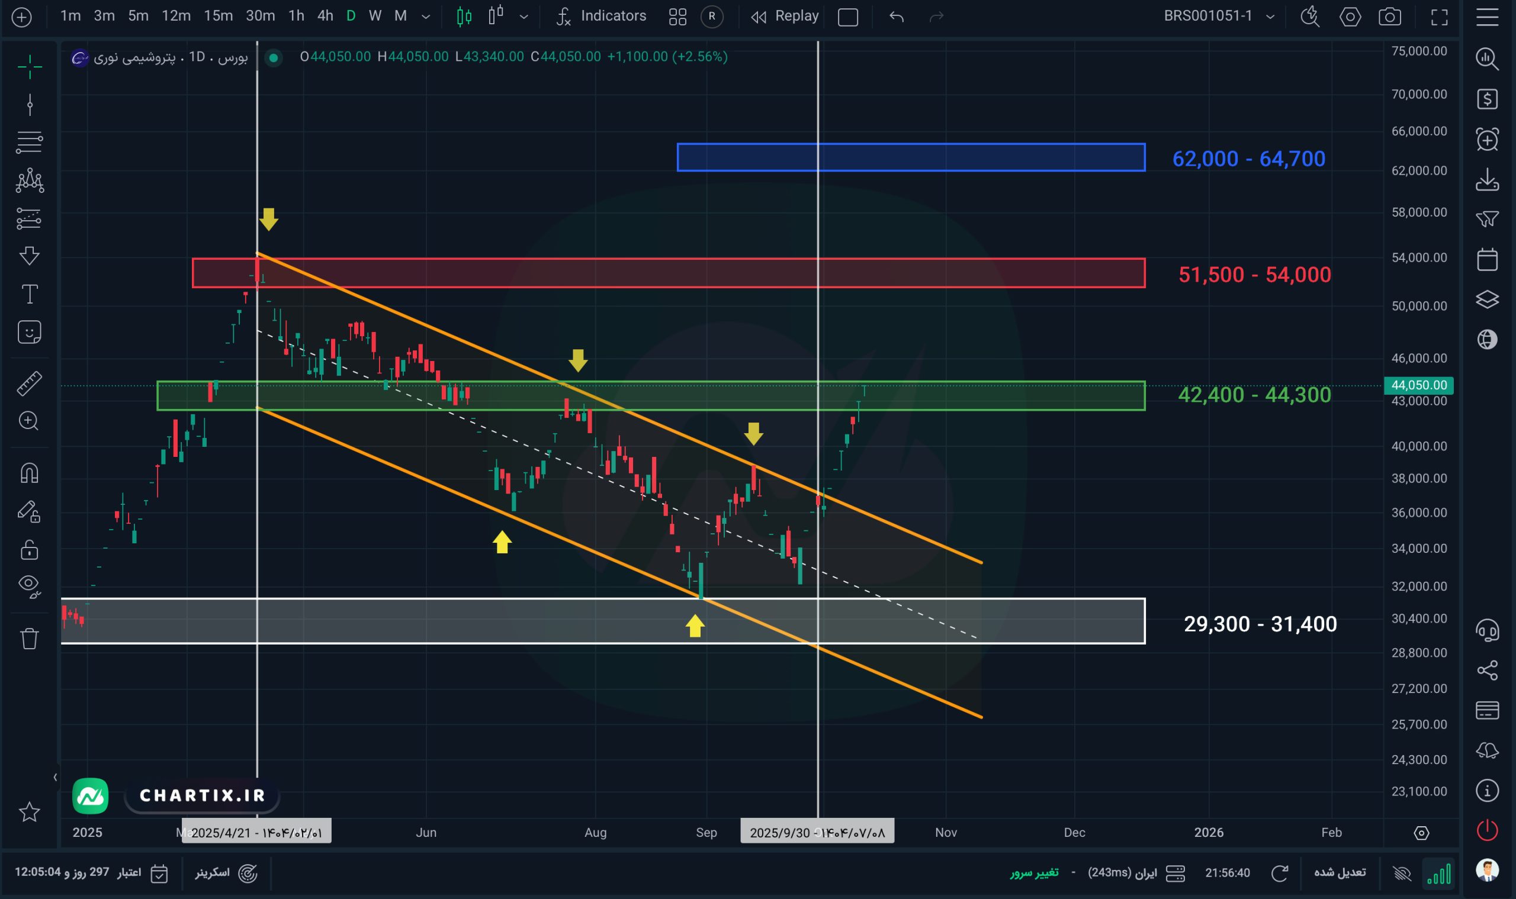Image resolution: width=1516 pixels, height=899 pixels.
Task: Open the calendar icon in right sidebar
Action: coord(1487,259)
